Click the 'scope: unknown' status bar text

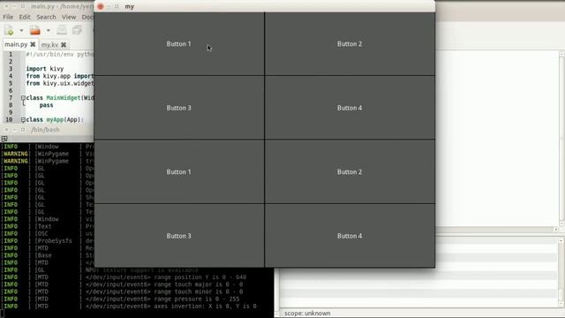307,314
